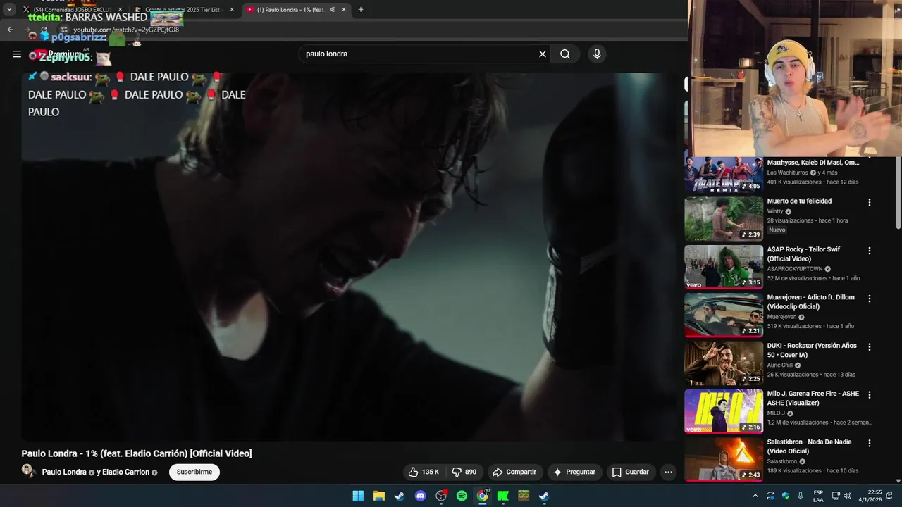Screen dimensions: 902x507
Task: Click the 'Preguntar' button
Action: click(574, 472)
